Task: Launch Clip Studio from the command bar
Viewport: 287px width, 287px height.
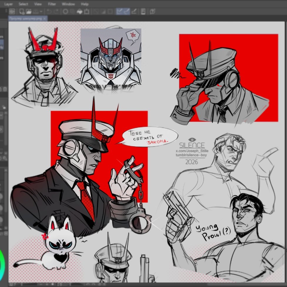Action: coord(12,11)
